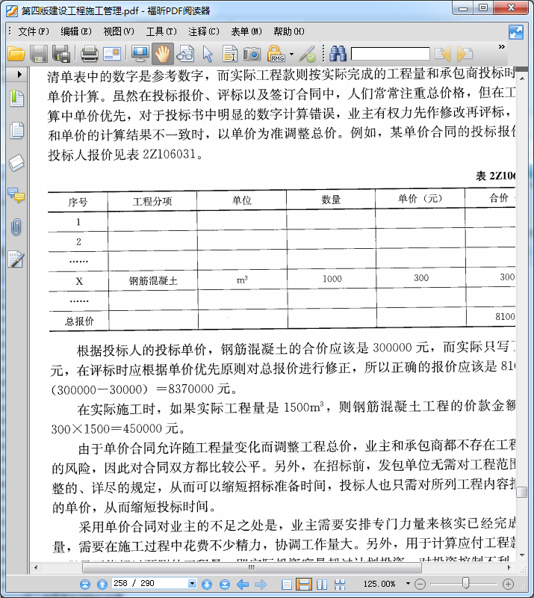534x598 pixels.
Task: Go to last page button
Action: click(x=225, y=584)
